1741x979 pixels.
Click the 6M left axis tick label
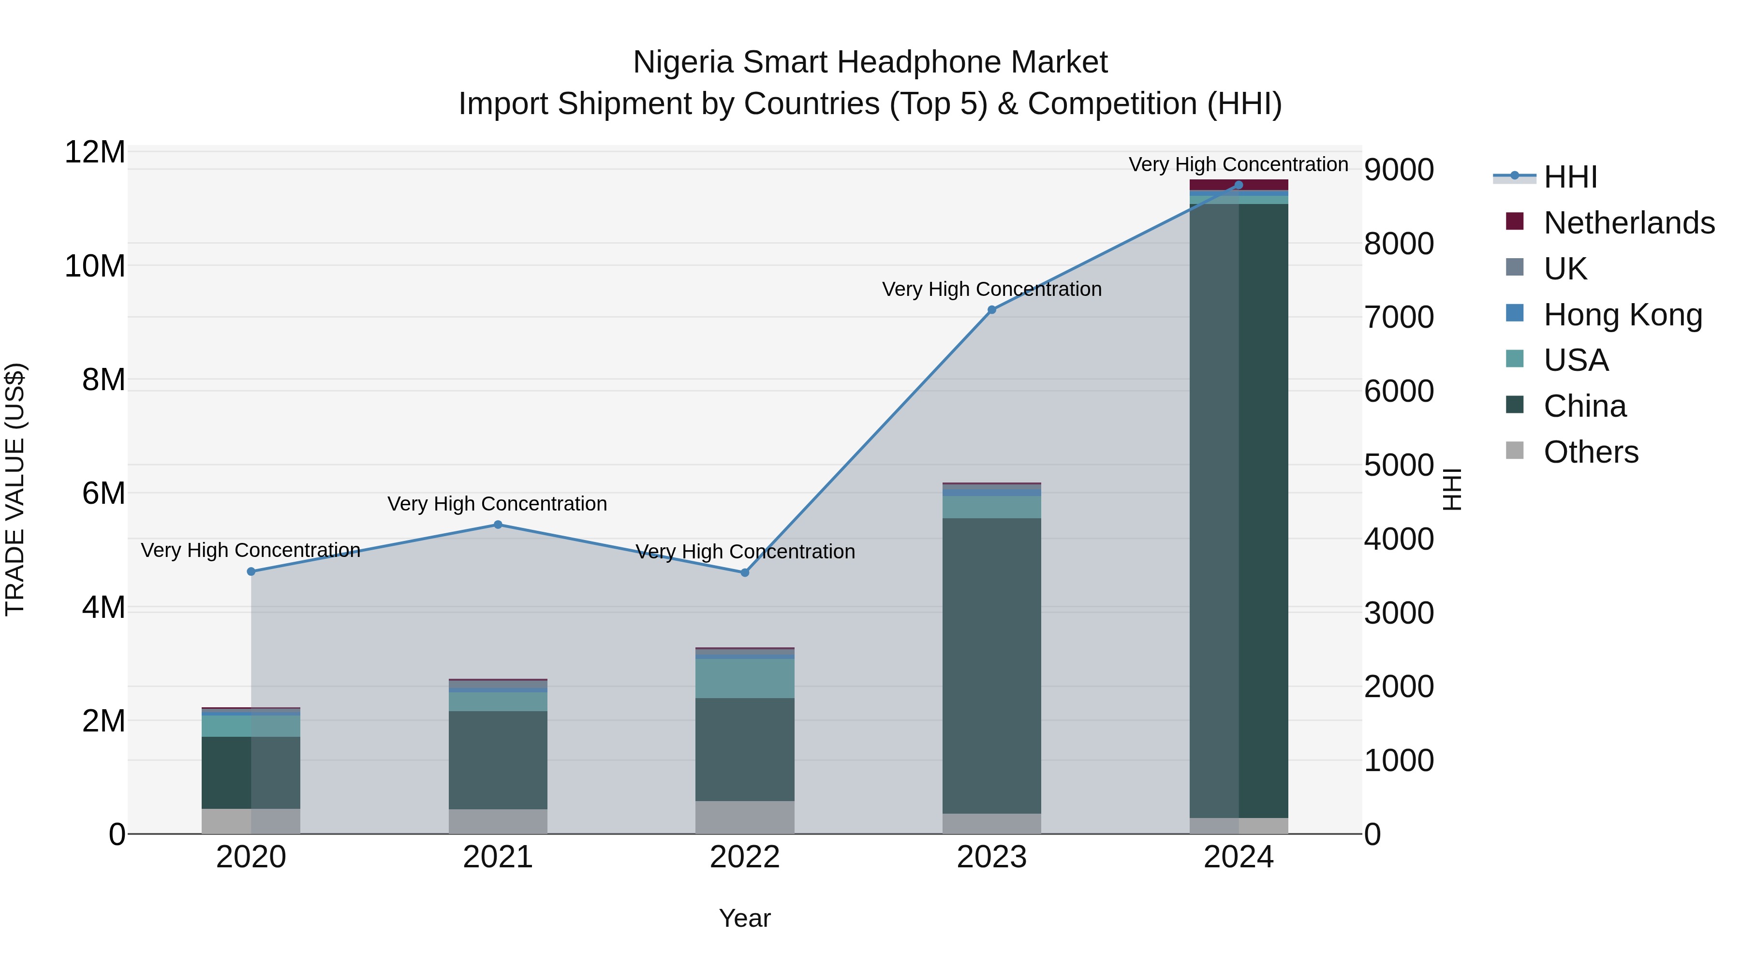[103, 493]
